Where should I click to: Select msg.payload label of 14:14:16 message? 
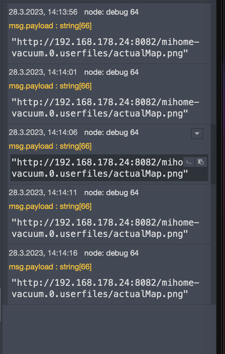[x=50, y=267]
